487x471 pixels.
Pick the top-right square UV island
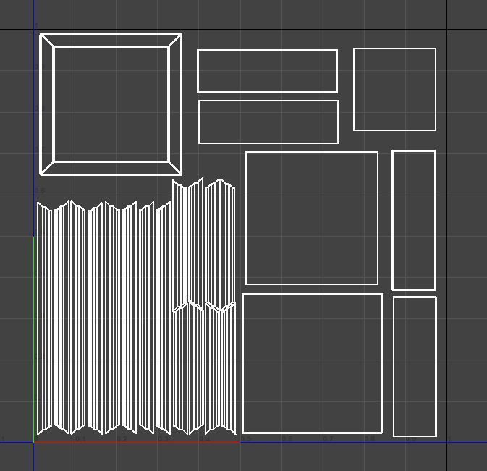pyautogui.click(x=395, y=89)
